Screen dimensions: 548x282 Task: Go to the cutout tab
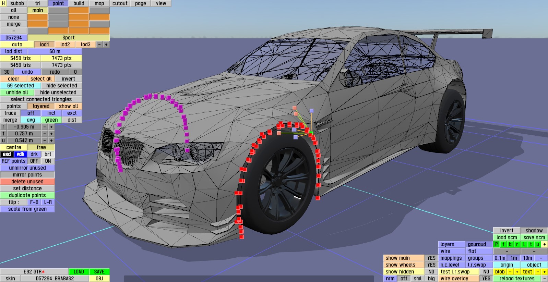(x=120, y=3)
